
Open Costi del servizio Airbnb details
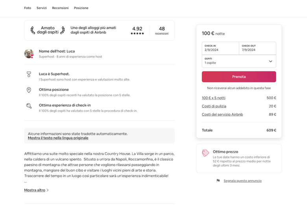[x=222, y=115]
